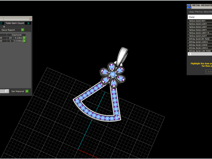Select the plain 'Yellow Gold:18KY' row
212x159 pixels.
pyautogui.click(x=200, y=30)
